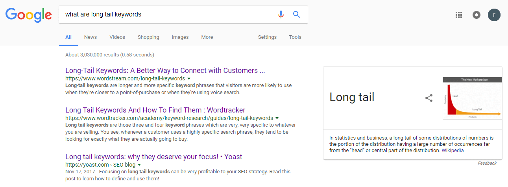Open the account profile avatar
Viewport: 508px width, 187px height.
[494, 15]
